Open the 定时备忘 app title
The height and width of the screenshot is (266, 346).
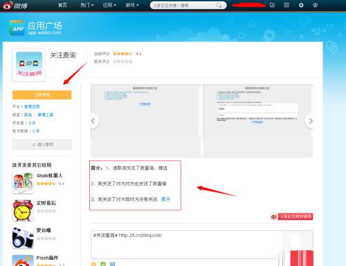(x=46, y=203)
